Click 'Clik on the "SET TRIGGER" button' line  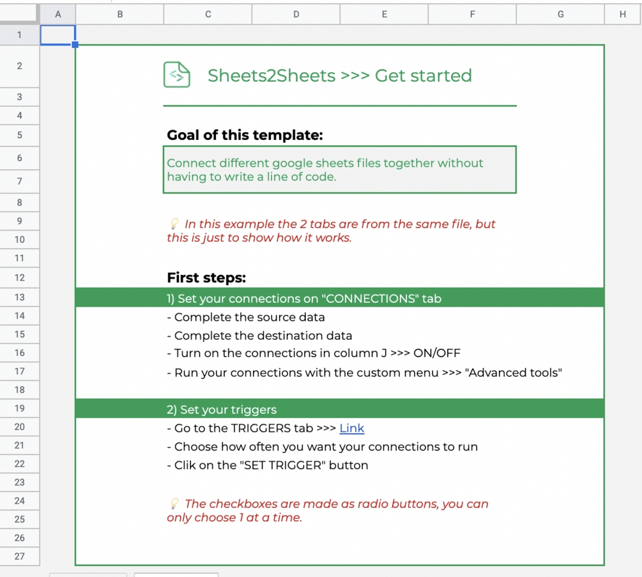point(268,465)
